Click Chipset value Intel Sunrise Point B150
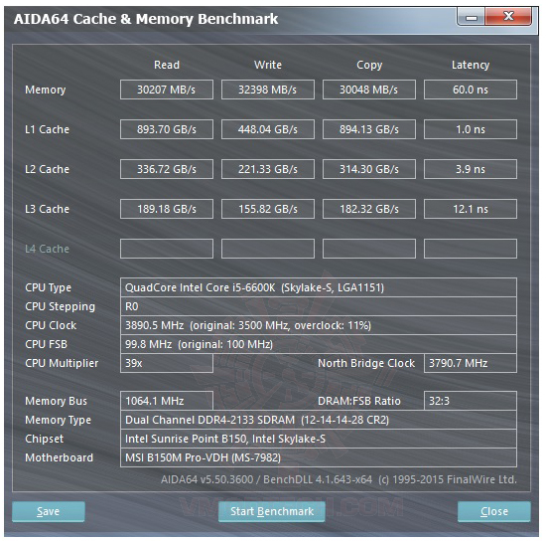 pyautogui.click(x=319, y=439)
